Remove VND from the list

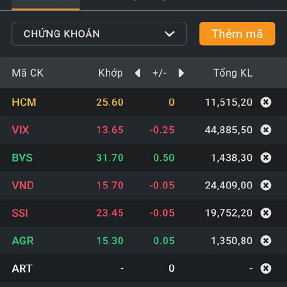coord(266,185)
